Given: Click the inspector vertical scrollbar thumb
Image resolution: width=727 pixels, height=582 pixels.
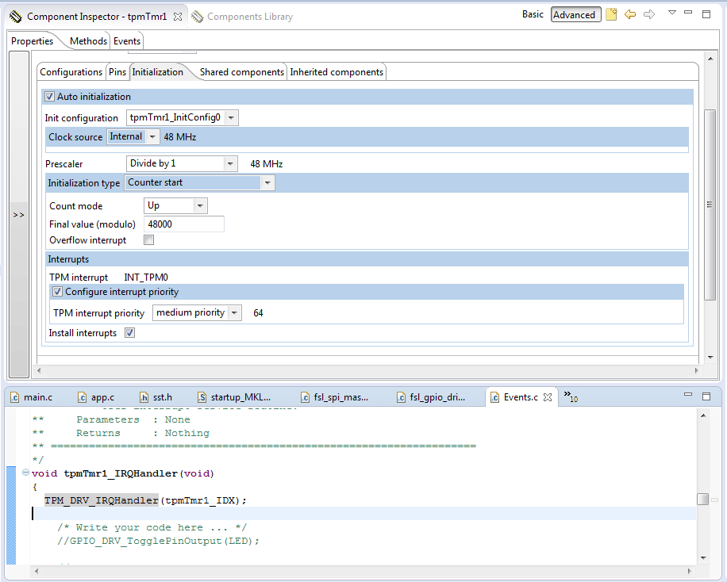Looking at the screenshot, I should (710, 205).
